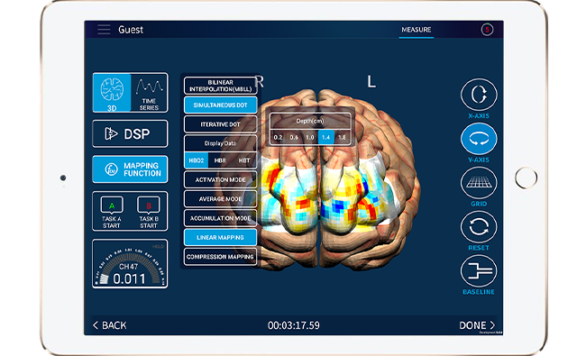Image resolution: width=586 pixels, height=356 pixels.
Task: Click the X-AXIS rotation icon
Action: 479,95
